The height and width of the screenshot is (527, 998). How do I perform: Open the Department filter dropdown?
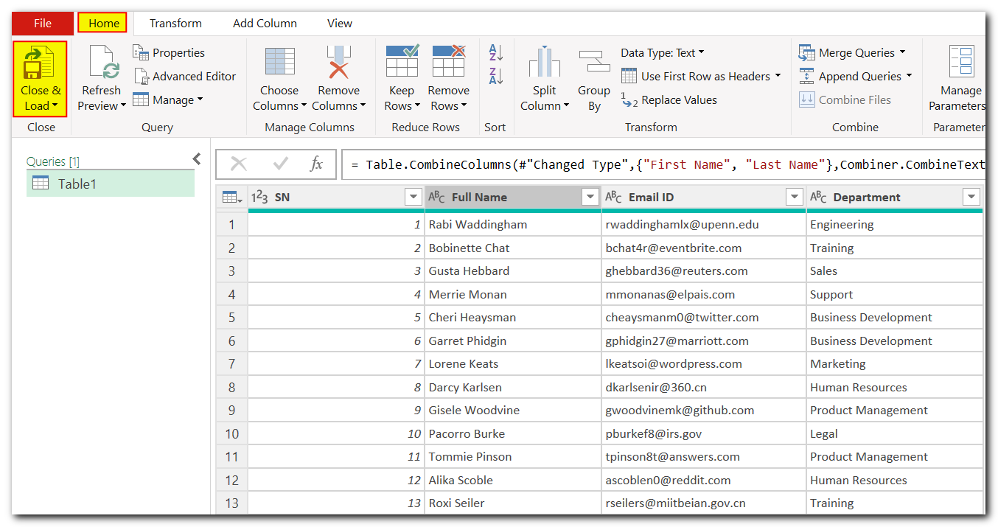pyautogui.click(x=971, y=197)
